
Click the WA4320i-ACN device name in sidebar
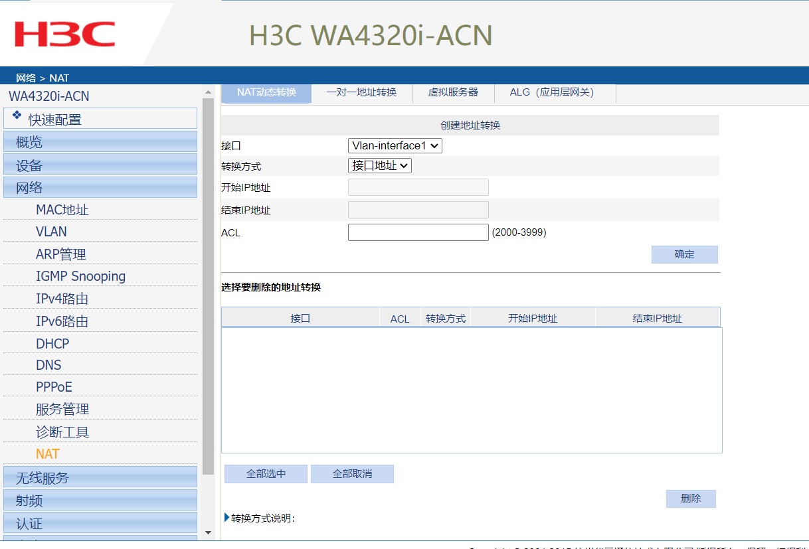click(x=49, y=96)
